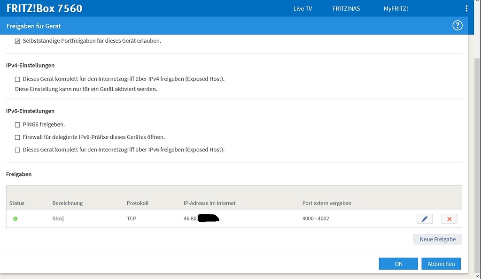
Task: Open the three-dot overflow menu
Action: (x=466, y=8)
